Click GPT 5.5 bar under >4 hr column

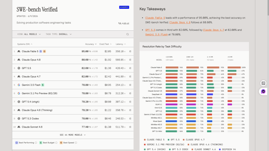(232, 71)
